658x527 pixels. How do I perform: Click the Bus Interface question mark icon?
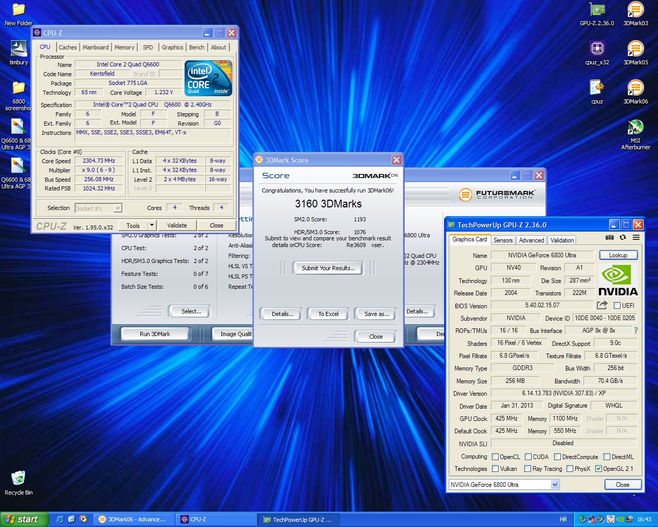(636, 330)
